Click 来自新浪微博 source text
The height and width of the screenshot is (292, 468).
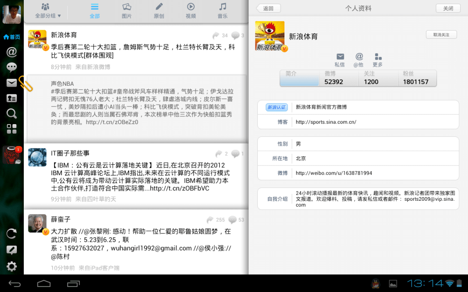[92, 67]
